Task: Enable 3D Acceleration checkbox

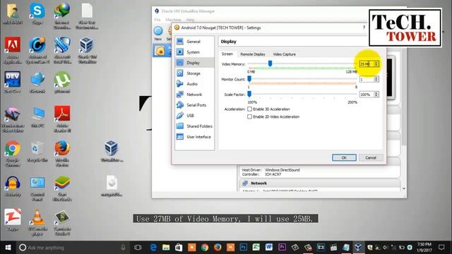Action: 249,109
